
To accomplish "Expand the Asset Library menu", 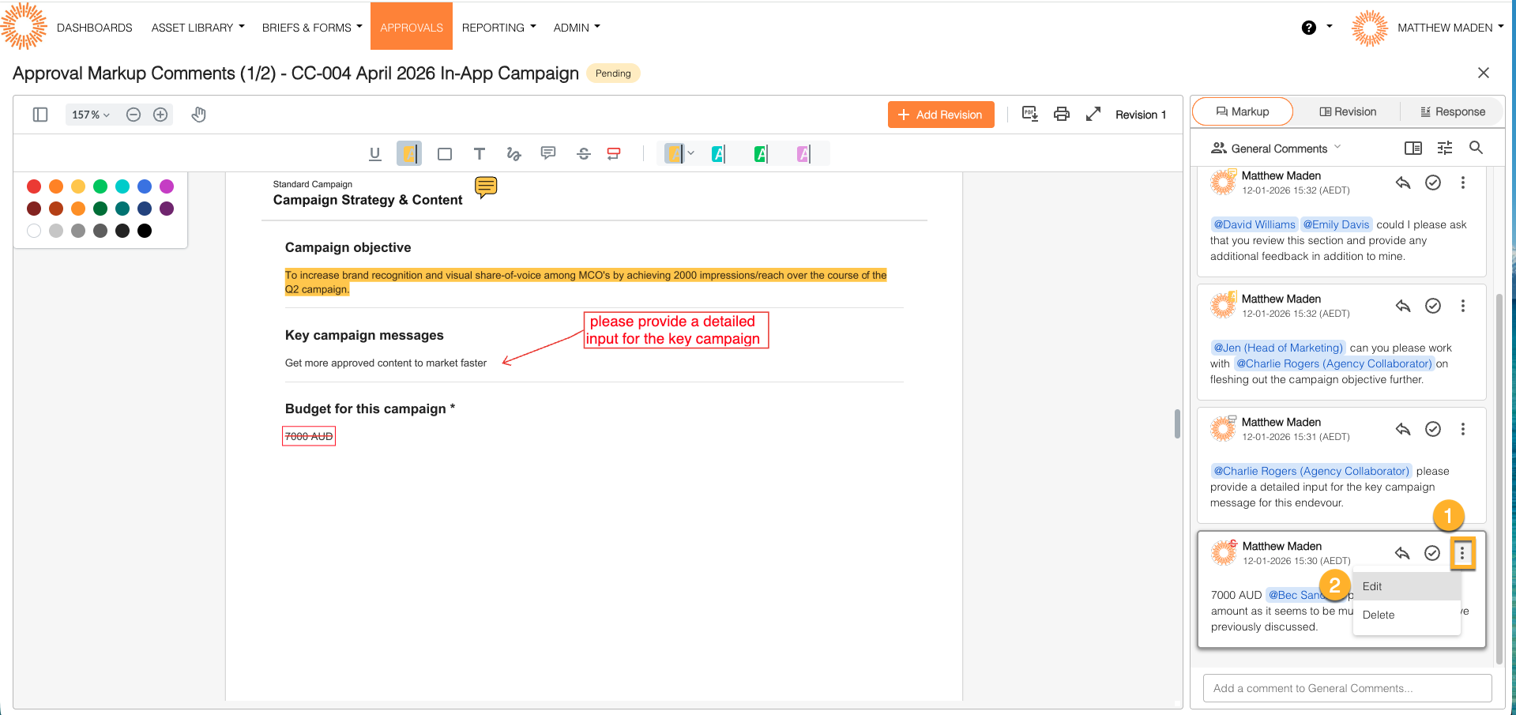I will 198,28.
